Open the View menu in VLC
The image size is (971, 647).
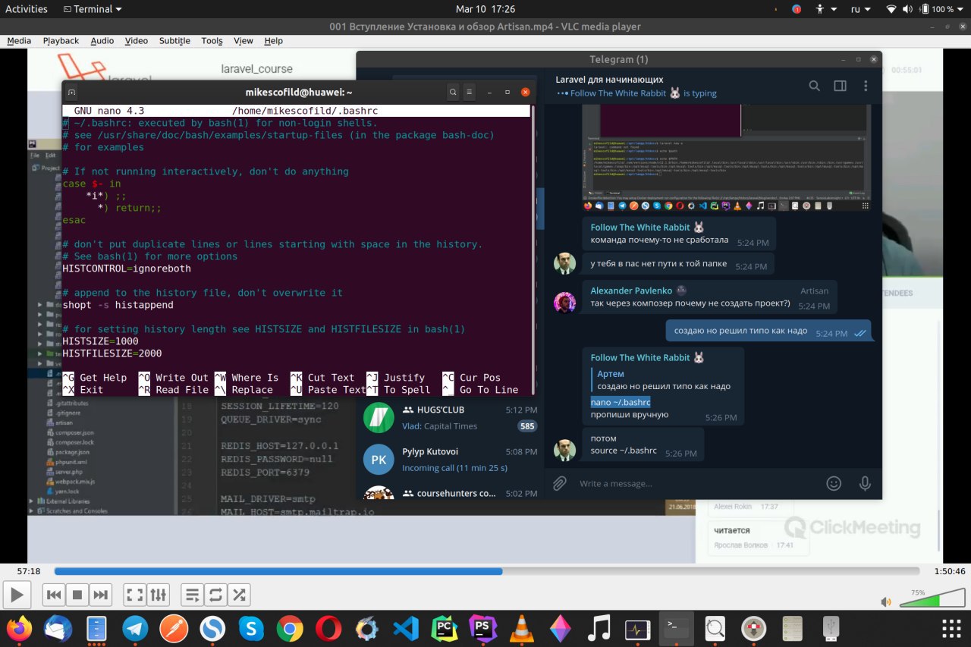point(244,41)
